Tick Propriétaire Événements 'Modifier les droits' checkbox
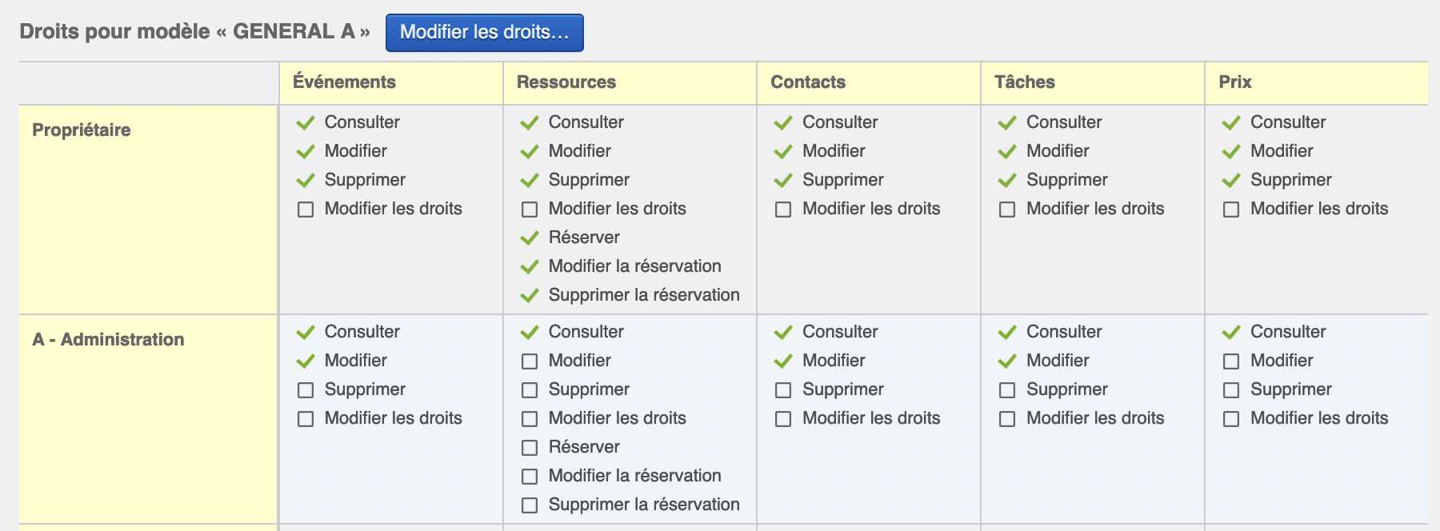The height and width of the screenshot is (531, 1440). click(x=306, y=210)
